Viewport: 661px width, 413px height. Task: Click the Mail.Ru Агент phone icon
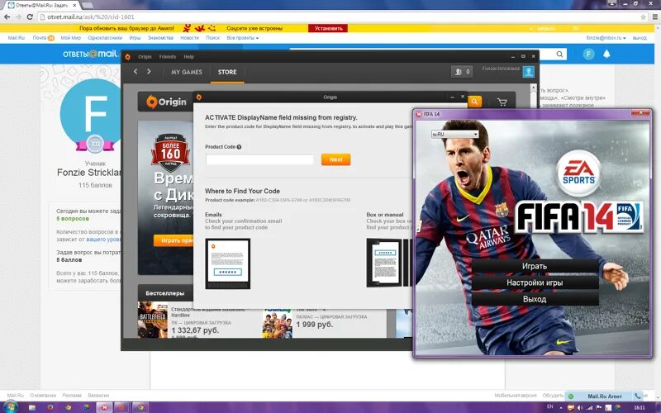(638, 396)
